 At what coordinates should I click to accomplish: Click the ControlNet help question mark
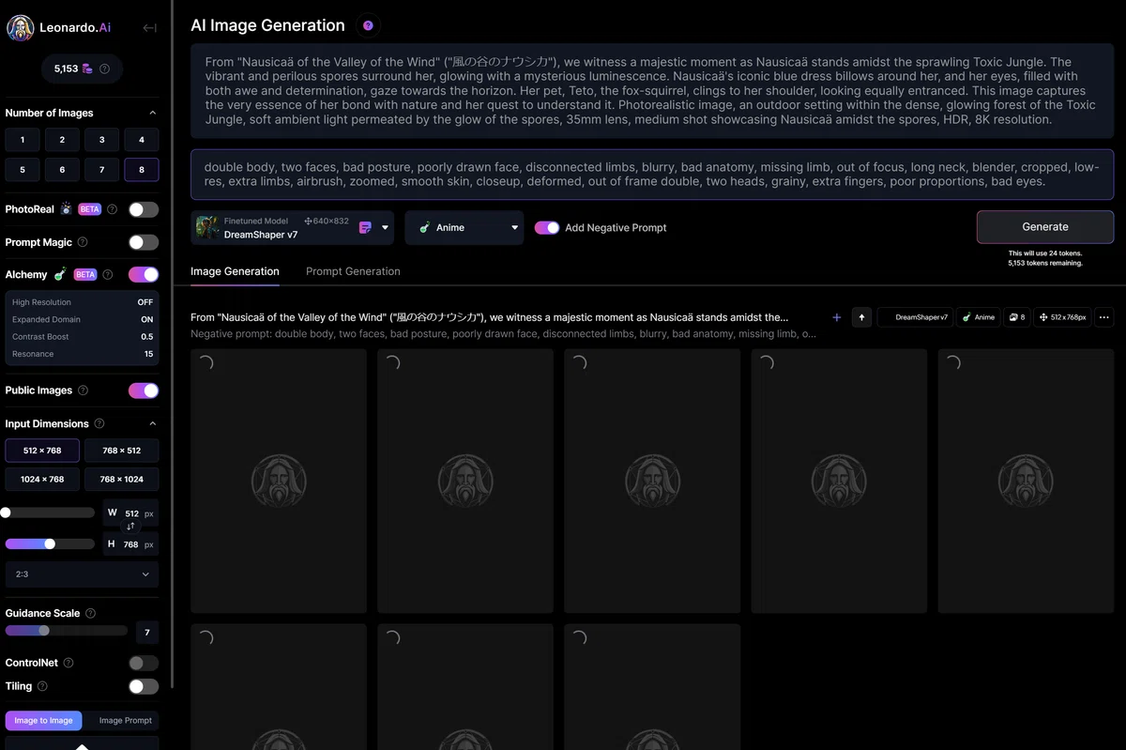(68, 663)
